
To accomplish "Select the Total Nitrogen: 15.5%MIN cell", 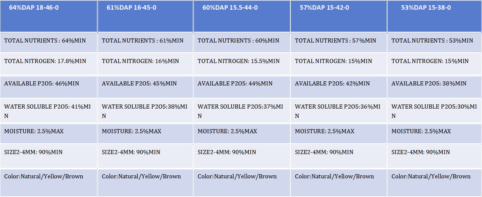I will point(242,64).
